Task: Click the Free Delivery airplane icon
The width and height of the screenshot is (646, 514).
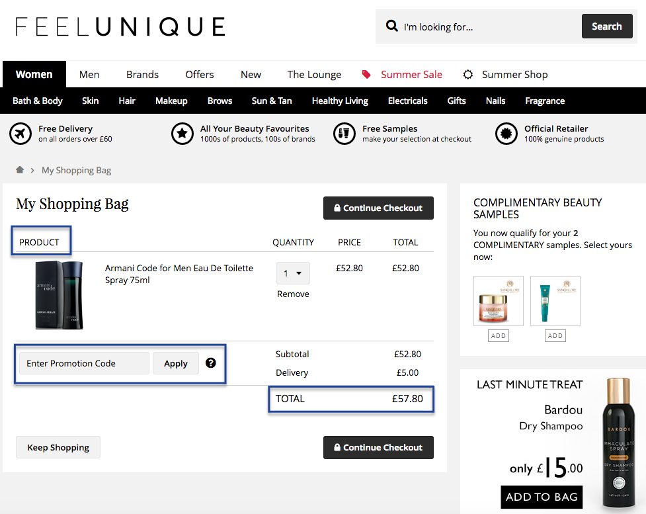Action: tap(20, 134)
